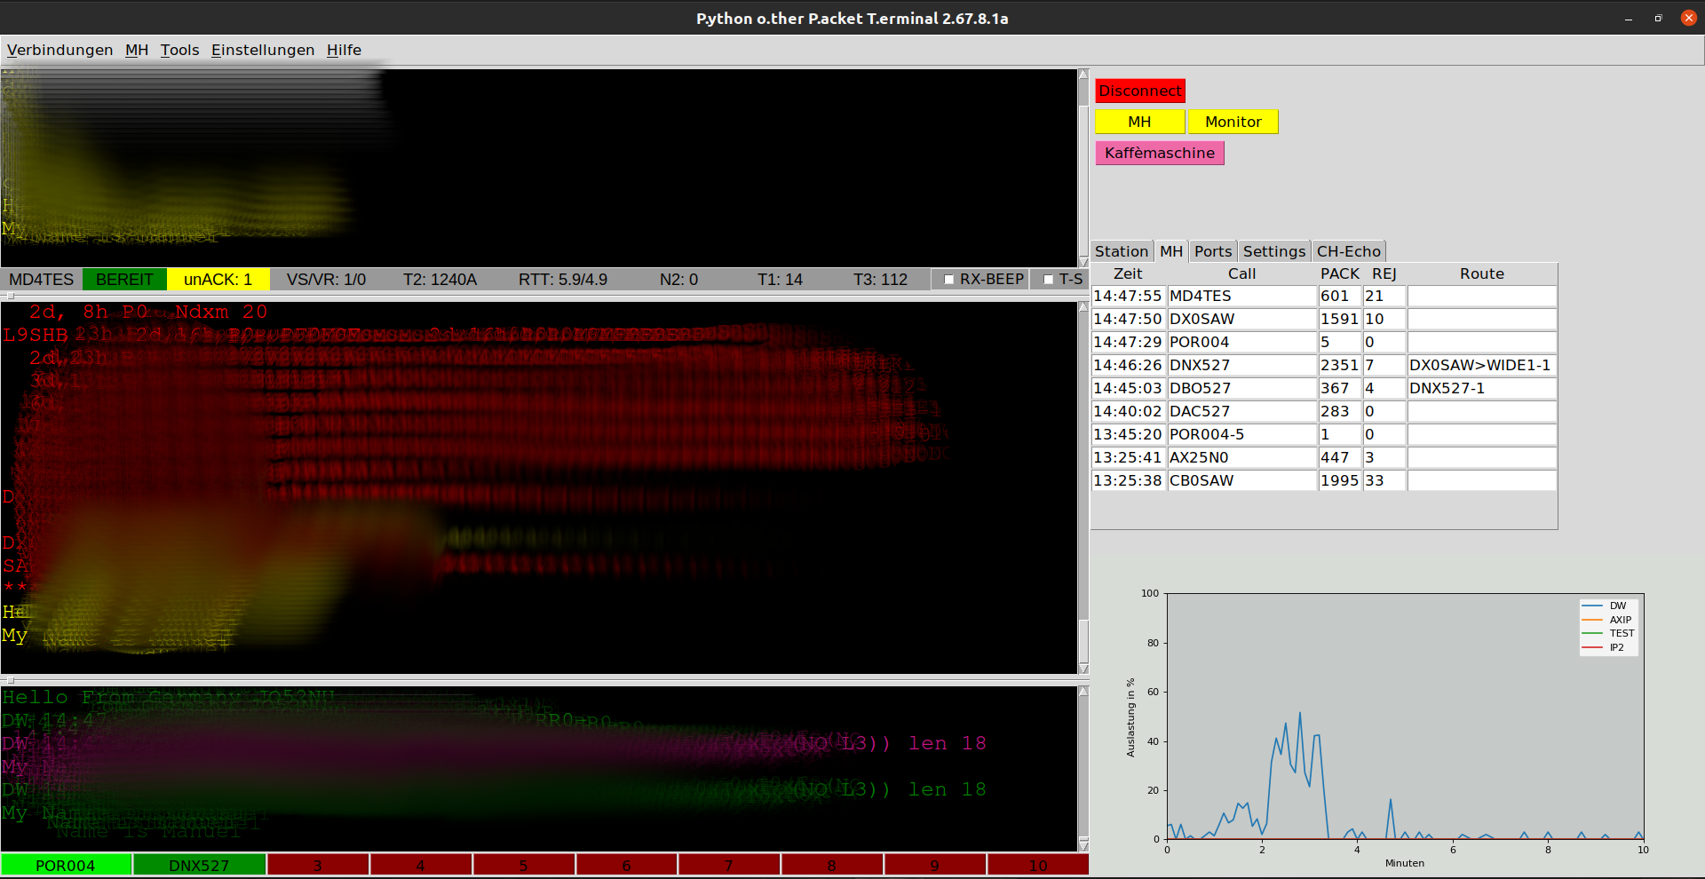
Task: Click the RTT: 5.9/4.9 status value
Action: tap(563, 280)
